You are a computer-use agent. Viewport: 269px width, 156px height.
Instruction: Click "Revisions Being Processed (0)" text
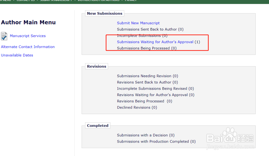144,101
